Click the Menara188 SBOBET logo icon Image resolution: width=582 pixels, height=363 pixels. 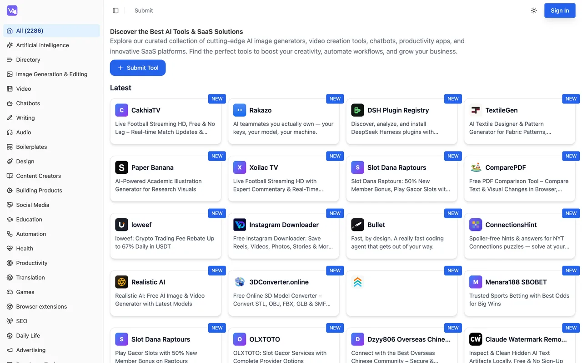[x=476, y=282]
